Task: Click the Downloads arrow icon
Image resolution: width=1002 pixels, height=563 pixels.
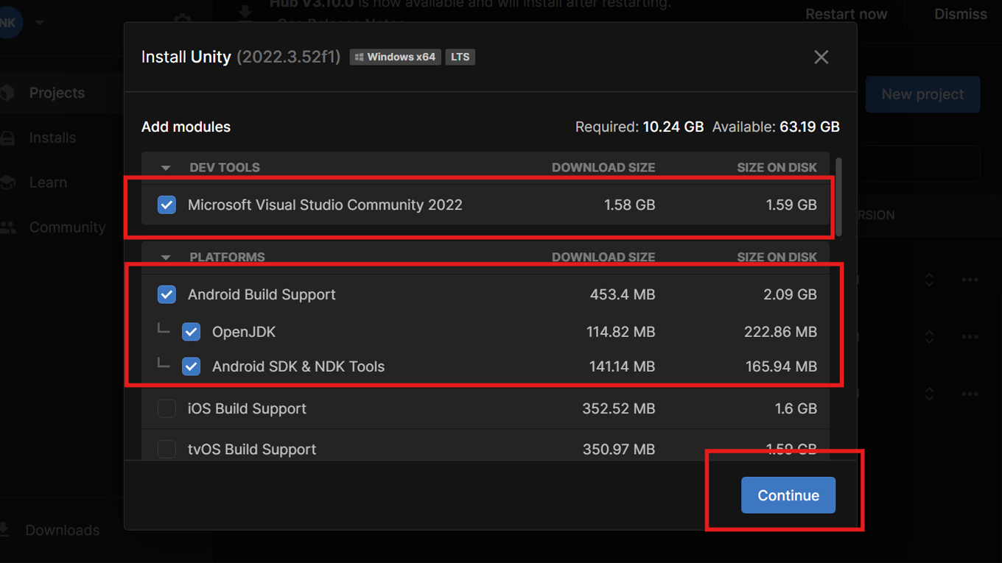Action: 4,529
